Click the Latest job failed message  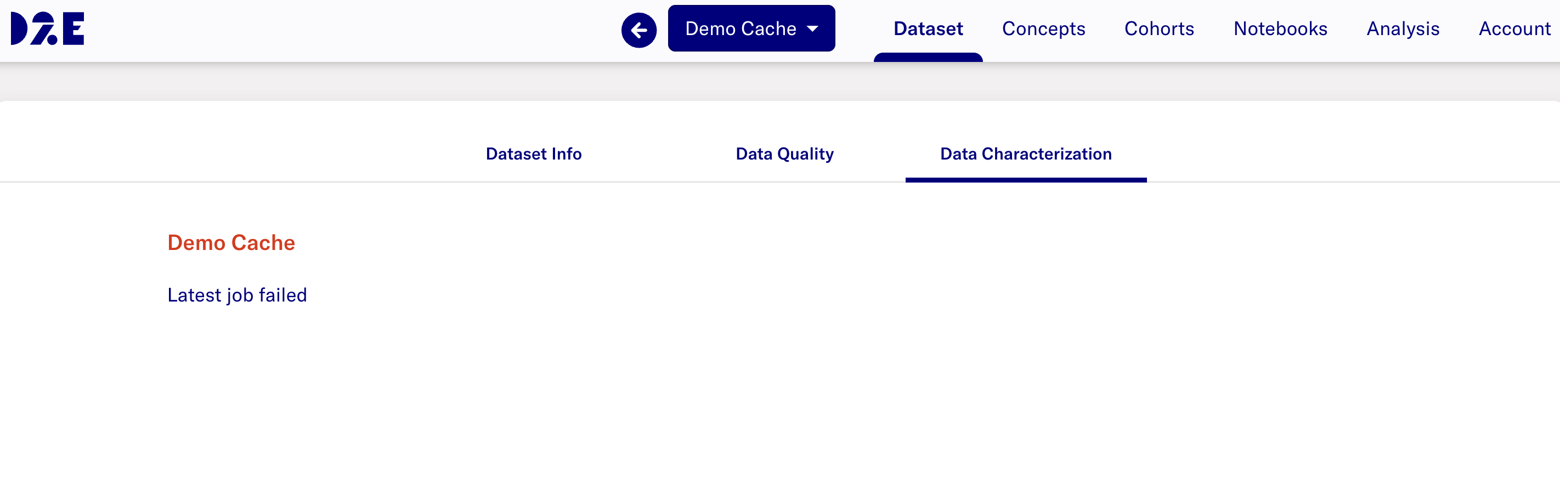point(237,295)
